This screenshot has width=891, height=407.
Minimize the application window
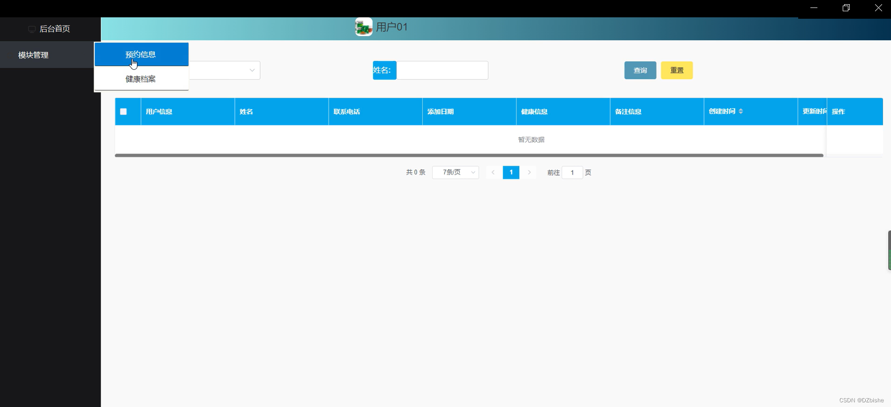pos(814,8)
